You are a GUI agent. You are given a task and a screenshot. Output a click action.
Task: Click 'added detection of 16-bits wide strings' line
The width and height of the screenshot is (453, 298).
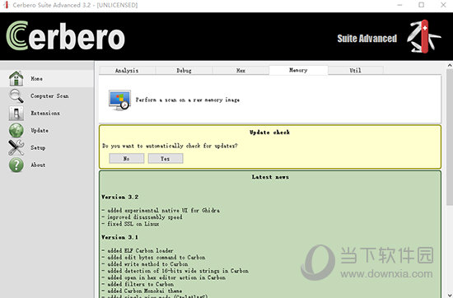[x=175, y=271]
